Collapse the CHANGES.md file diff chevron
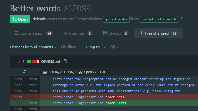 click(x=18, y=62)
